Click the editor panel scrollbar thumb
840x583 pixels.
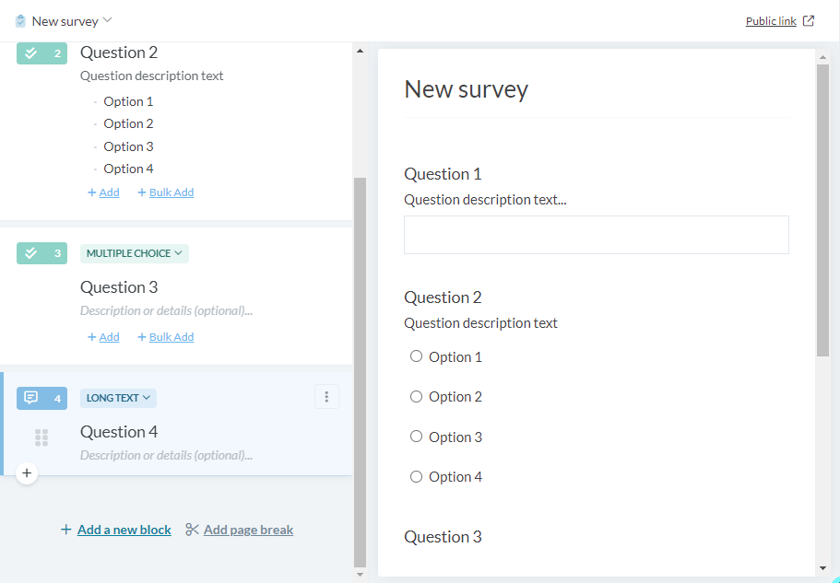[x=360, y=372]
